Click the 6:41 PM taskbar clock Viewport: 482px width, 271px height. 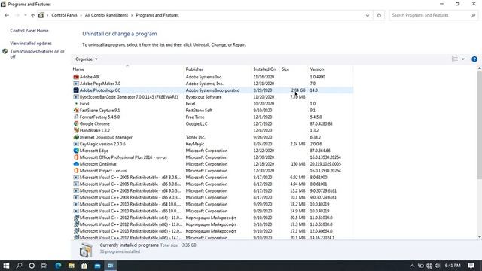pos(453,266)
